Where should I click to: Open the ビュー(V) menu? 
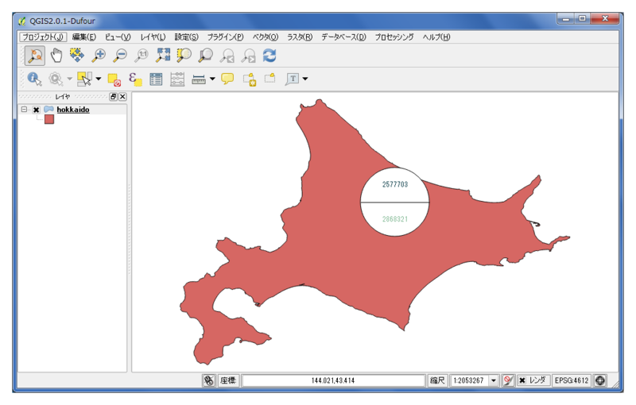point(118,37)
